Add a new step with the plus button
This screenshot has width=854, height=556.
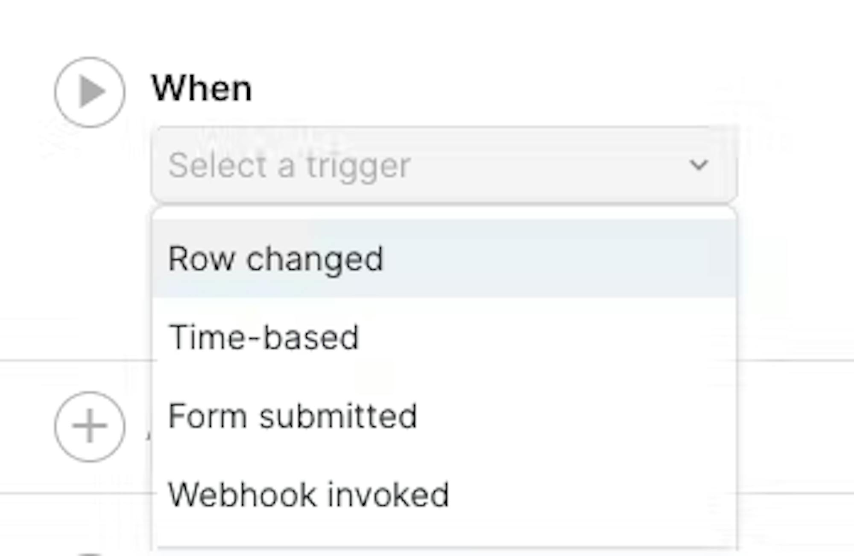(90, 426)
